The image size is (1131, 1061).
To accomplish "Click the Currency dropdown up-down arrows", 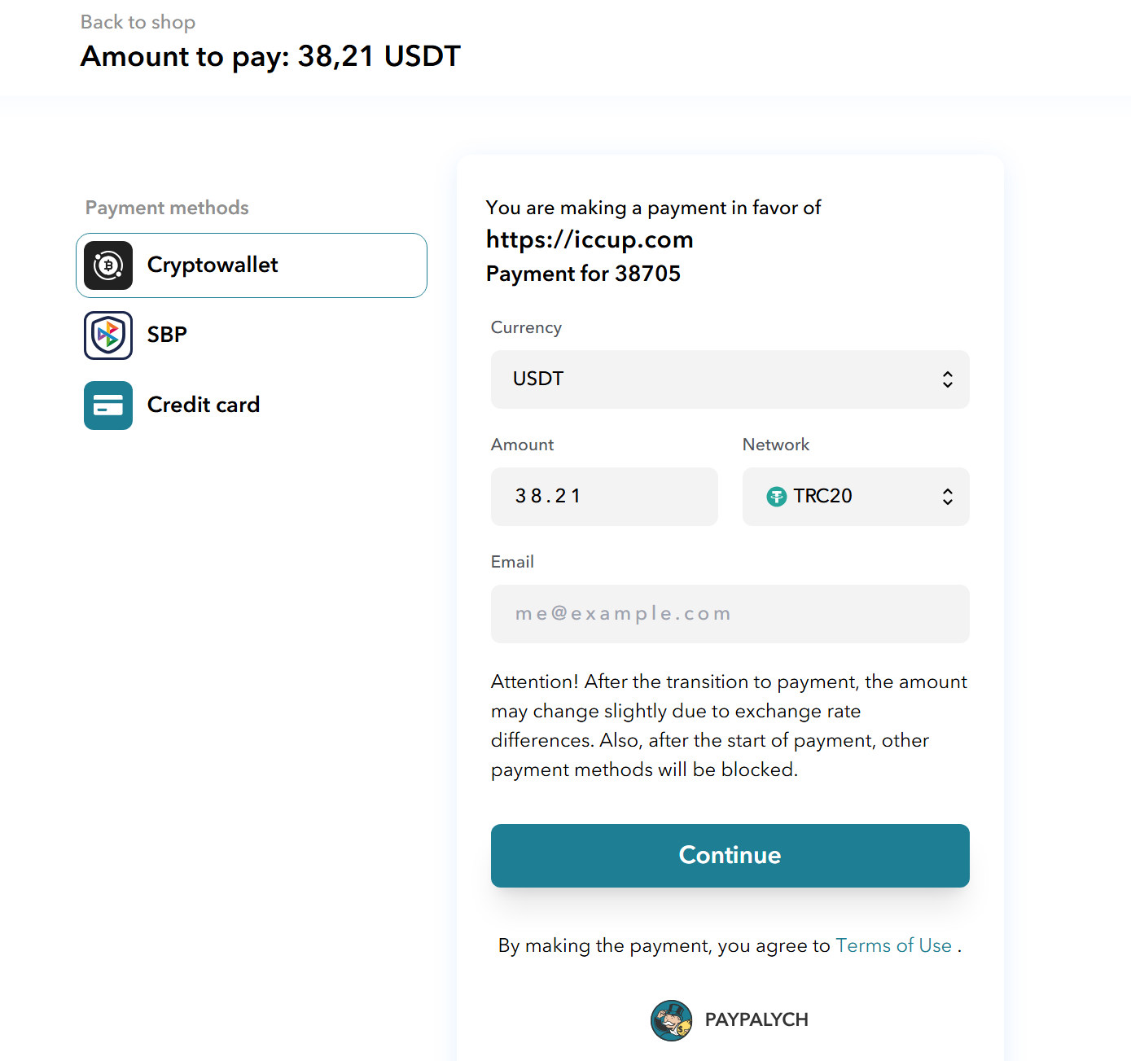I will (948, 379).
